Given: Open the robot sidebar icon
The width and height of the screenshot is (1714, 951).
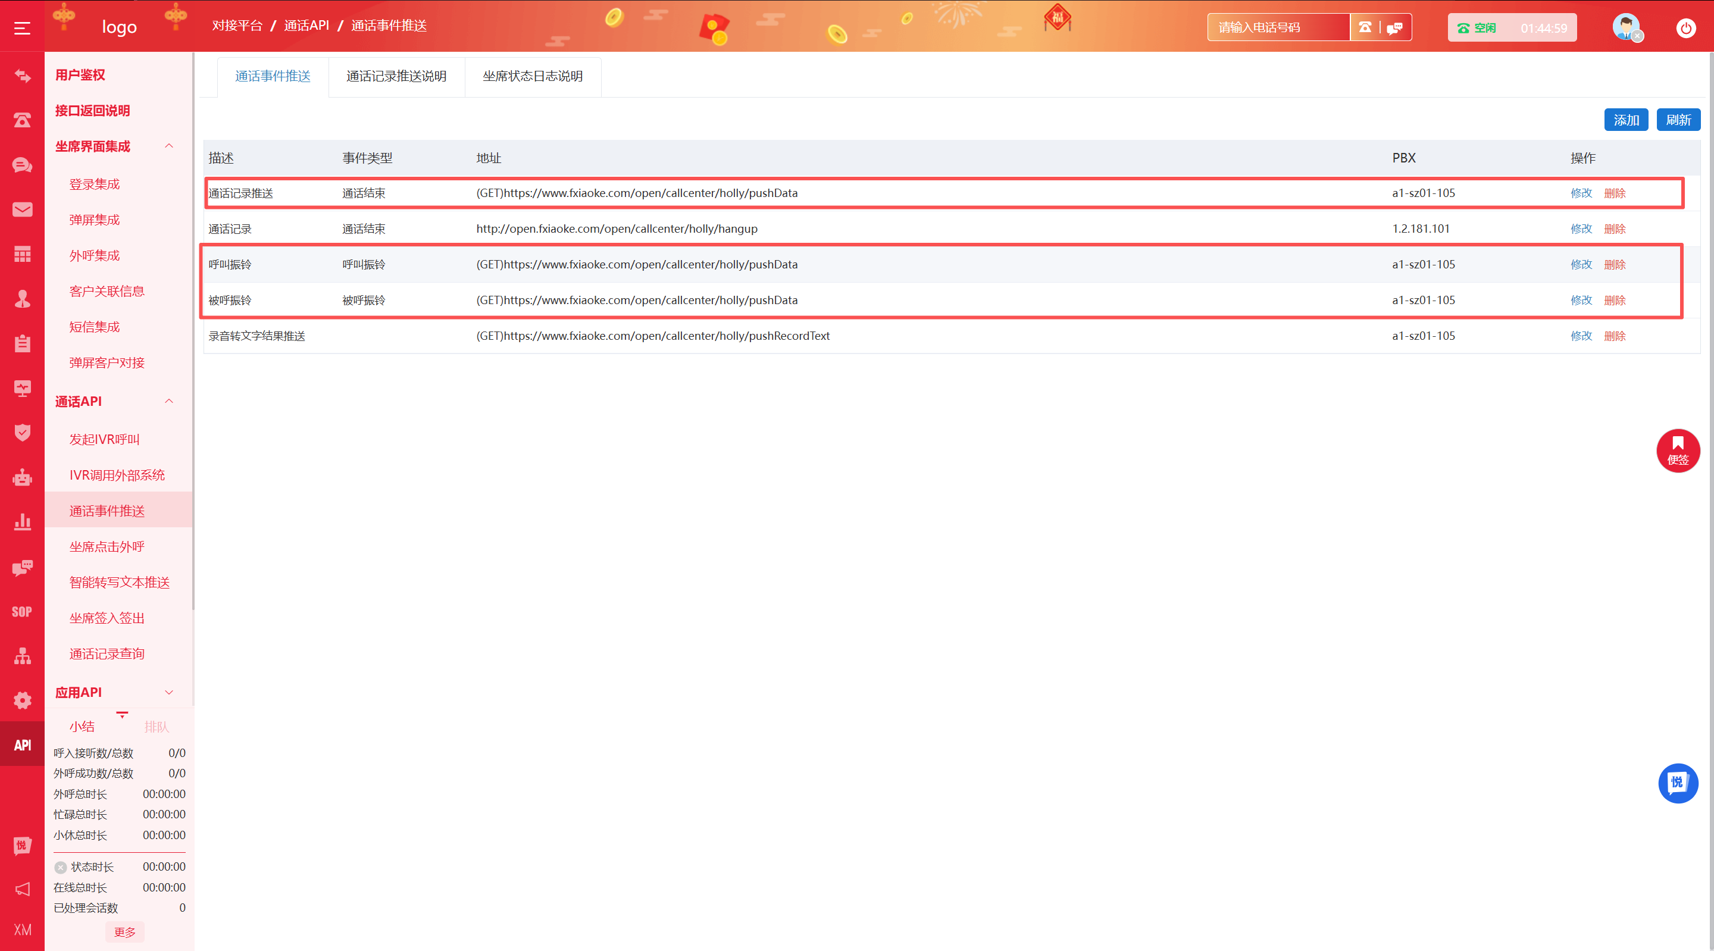Looking at the screenshot, I should pos(22,477).
